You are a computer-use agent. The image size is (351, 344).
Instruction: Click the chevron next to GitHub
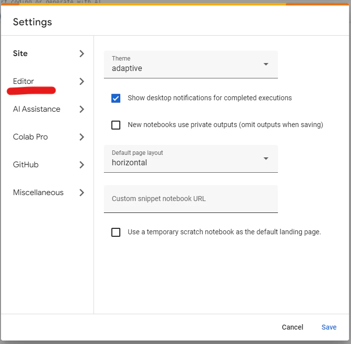coord(82,165)
